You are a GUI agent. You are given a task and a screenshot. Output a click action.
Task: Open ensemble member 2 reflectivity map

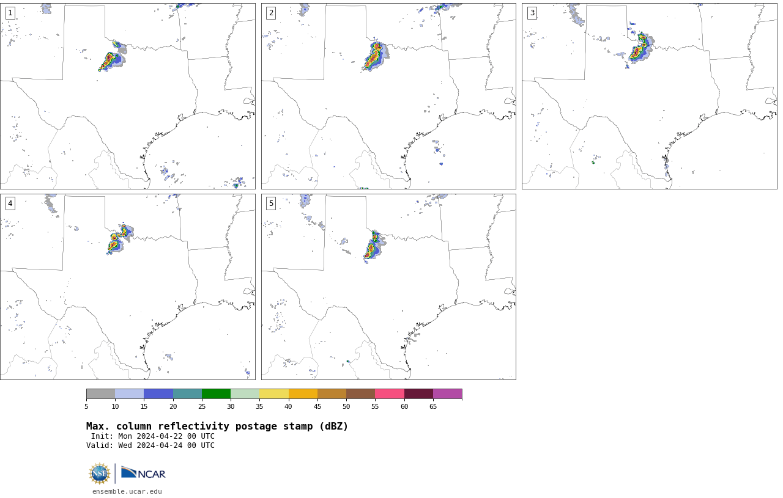point(388,96)
